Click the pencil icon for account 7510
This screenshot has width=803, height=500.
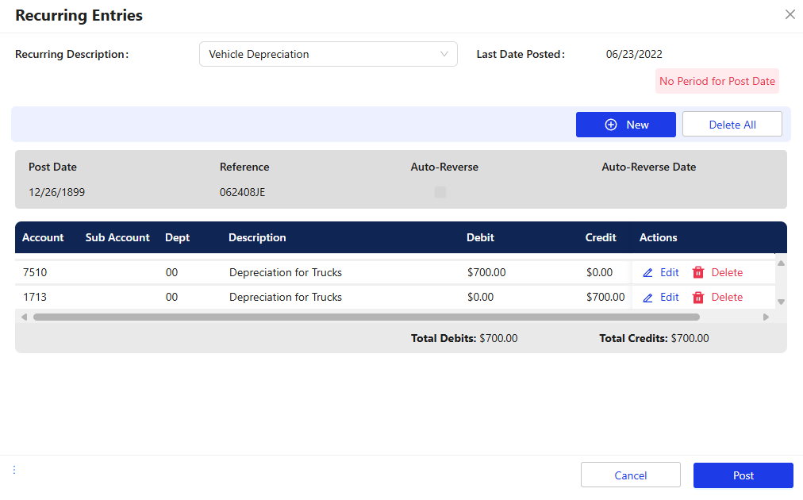647,272
